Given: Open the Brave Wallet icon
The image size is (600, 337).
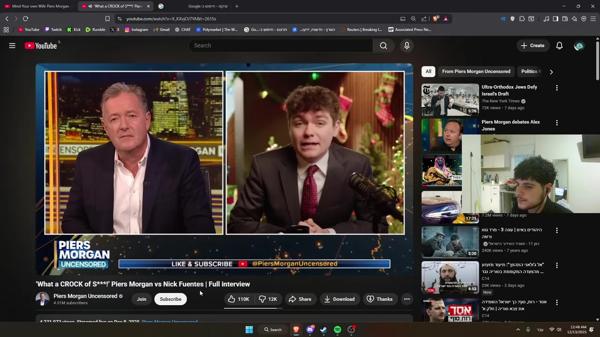Looking at the screenshot, I should [x=565, y=19].
